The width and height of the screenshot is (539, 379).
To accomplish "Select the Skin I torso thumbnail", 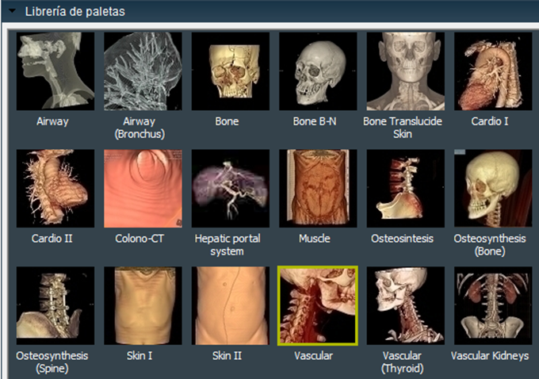I will 143,306.
